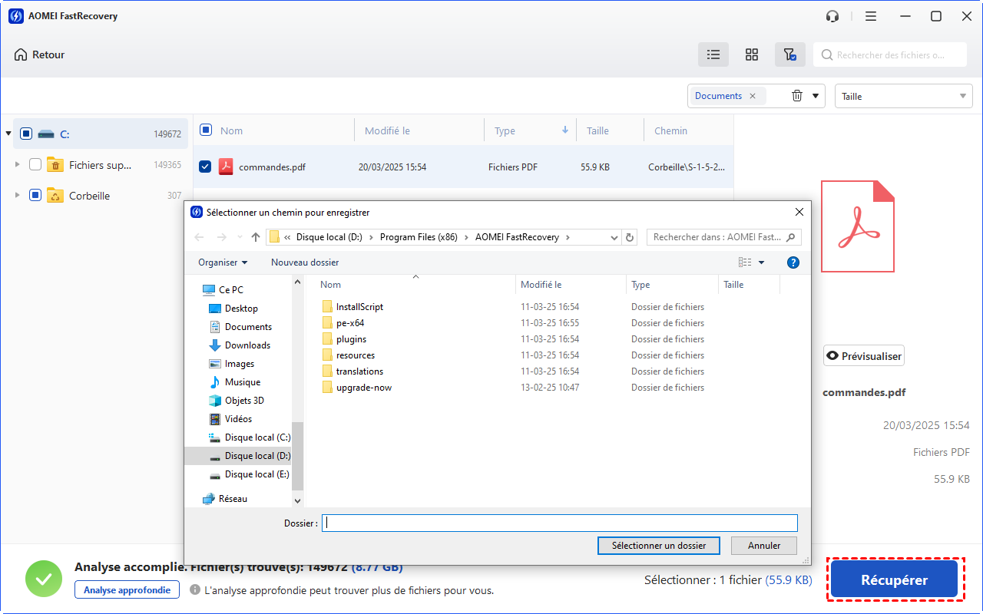The width and height of the screenshot is (983, 614).
Task: Open the address bar history dropdown
Action: pos(614,238)
